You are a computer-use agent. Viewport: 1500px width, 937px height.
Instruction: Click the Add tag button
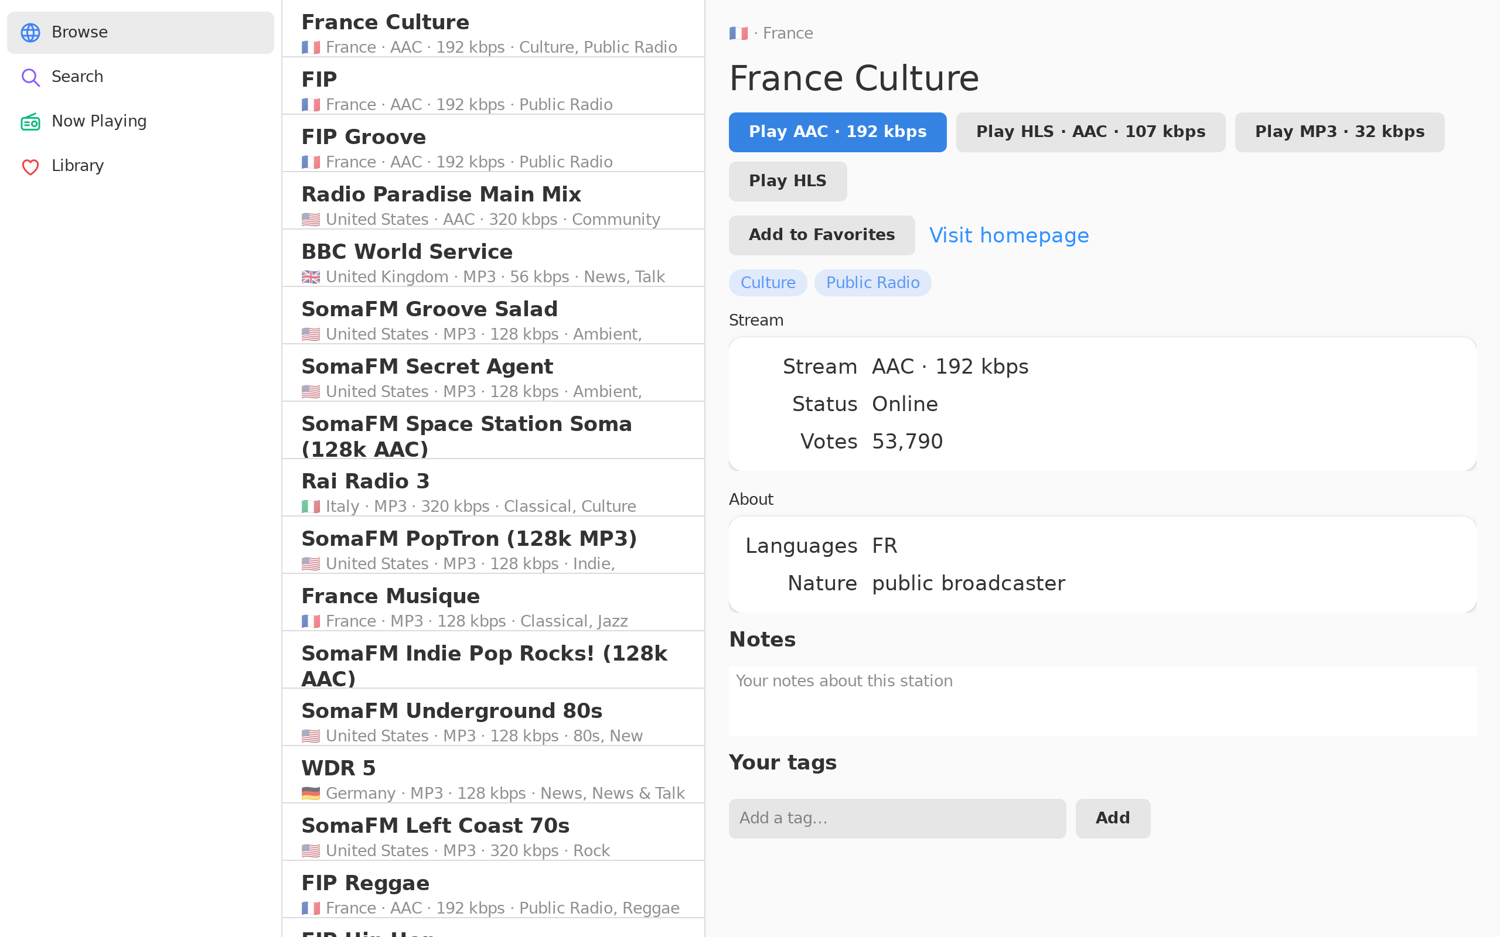1113,818
